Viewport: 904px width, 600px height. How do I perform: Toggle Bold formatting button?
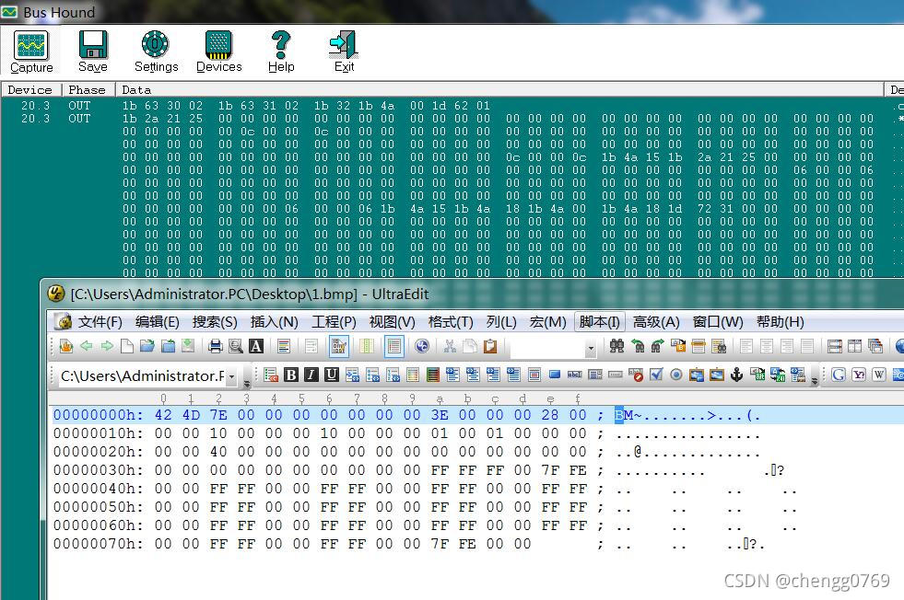pyautogui.click(x=291, y=375)
